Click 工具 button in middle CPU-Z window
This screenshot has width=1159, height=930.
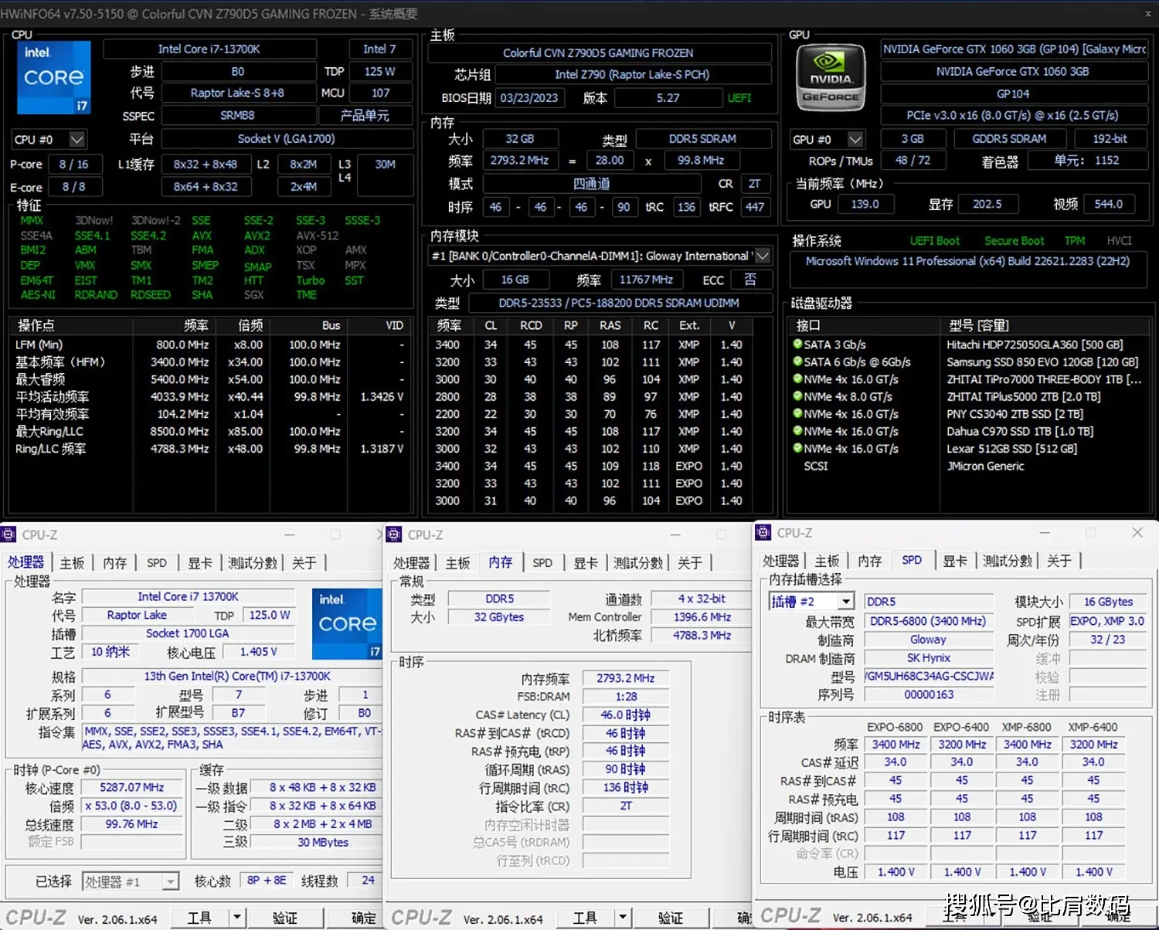pyautogui.click(x=585, y=918)
